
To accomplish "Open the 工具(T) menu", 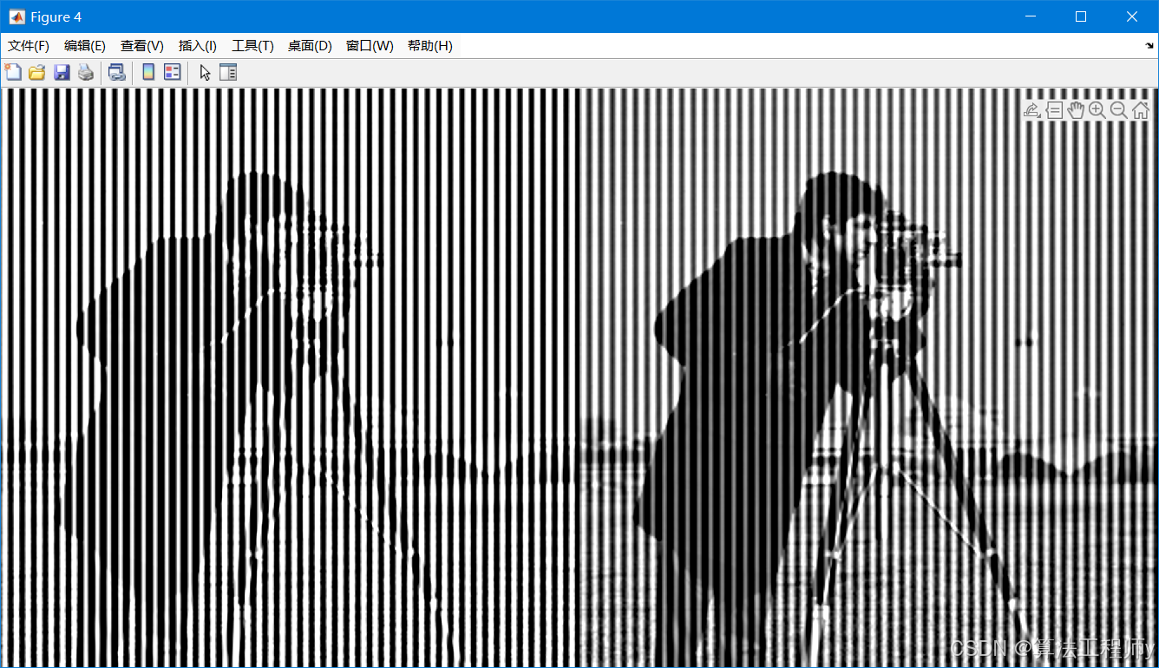I will tap(252, 46).
